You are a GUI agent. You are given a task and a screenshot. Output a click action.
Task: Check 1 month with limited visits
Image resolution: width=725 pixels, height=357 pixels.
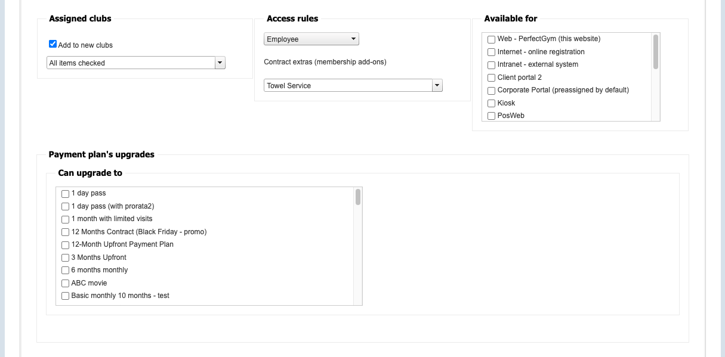(66, 219)
